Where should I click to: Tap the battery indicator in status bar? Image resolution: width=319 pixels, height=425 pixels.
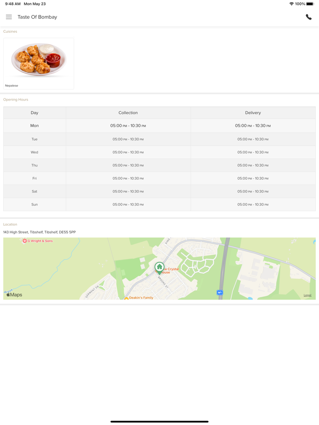[310, 4]
